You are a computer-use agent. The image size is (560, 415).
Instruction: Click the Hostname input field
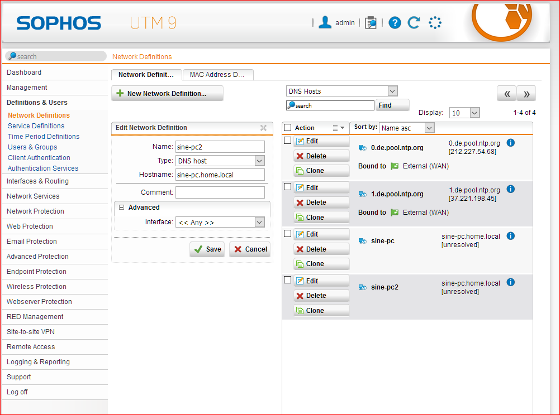pos(220,175)
